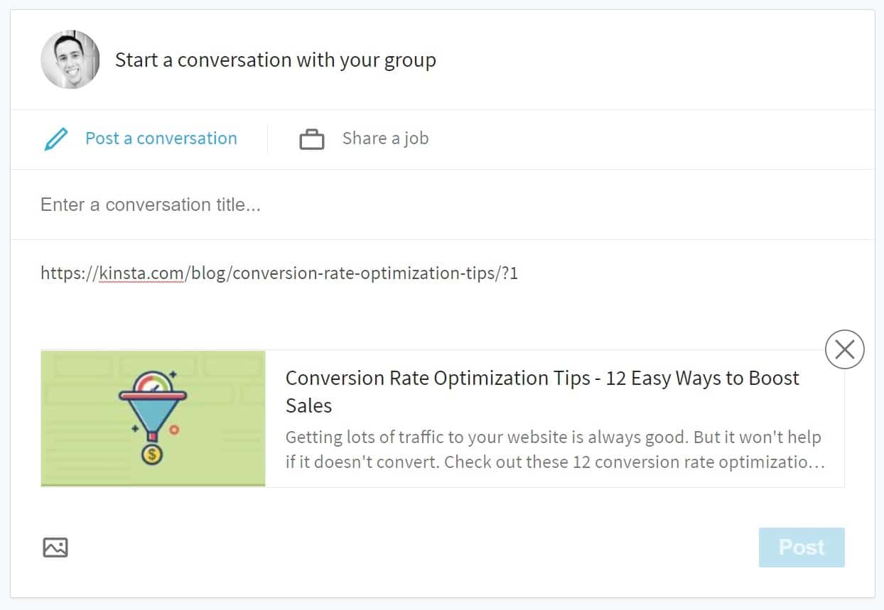This screenshot has height=610, width=884.
Task: Open the funnel thumbnail of the link preview
Action: click(153, 418)
